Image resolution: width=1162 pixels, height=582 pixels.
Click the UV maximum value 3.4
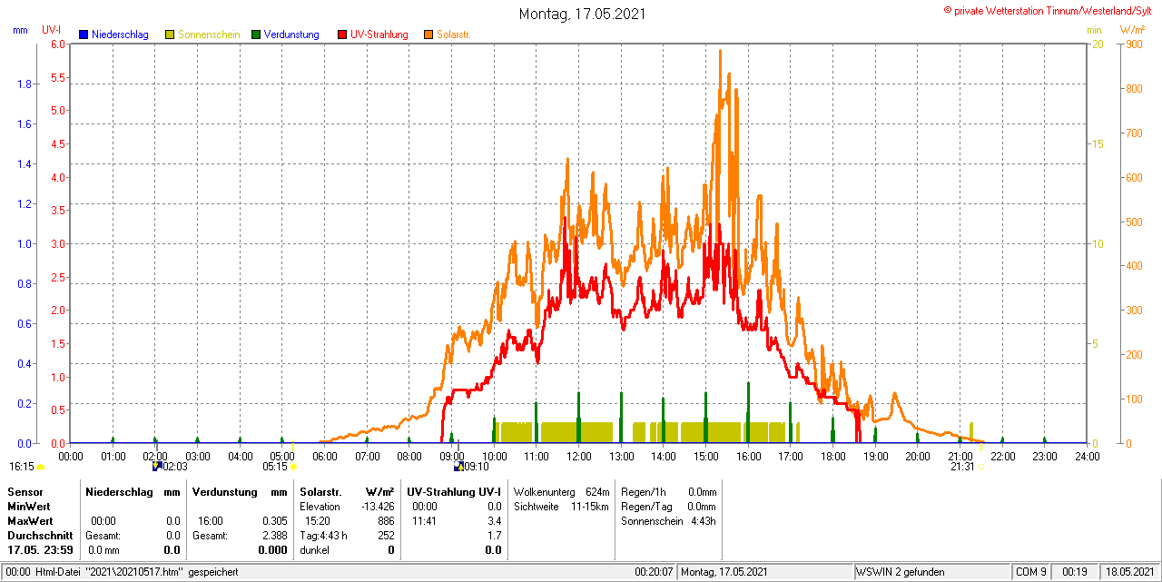coord(494,521)
